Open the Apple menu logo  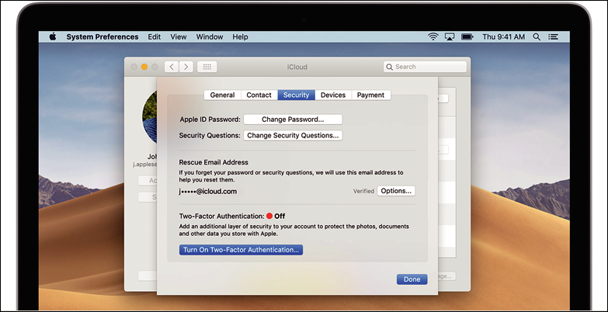(x=54, y=36)
